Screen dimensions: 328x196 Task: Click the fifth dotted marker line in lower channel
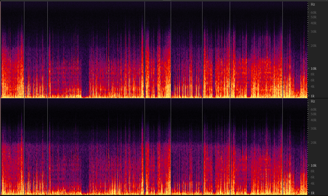coord(202,147)
